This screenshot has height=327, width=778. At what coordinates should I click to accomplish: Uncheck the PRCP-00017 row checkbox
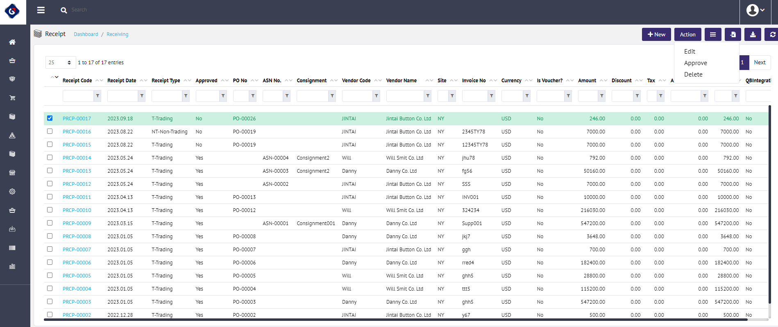pyautogui.click(x=50, y=118)
